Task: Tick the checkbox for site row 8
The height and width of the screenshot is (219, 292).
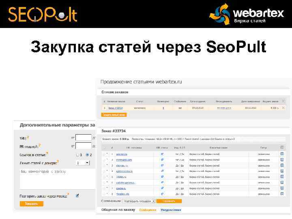Action: pyautogui.click(x=104, y=194)
